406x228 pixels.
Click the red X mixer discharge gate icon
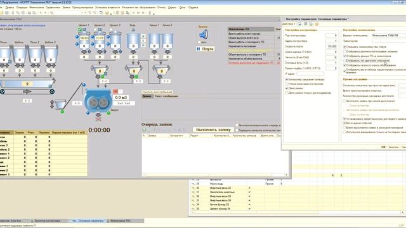(98, 119)
